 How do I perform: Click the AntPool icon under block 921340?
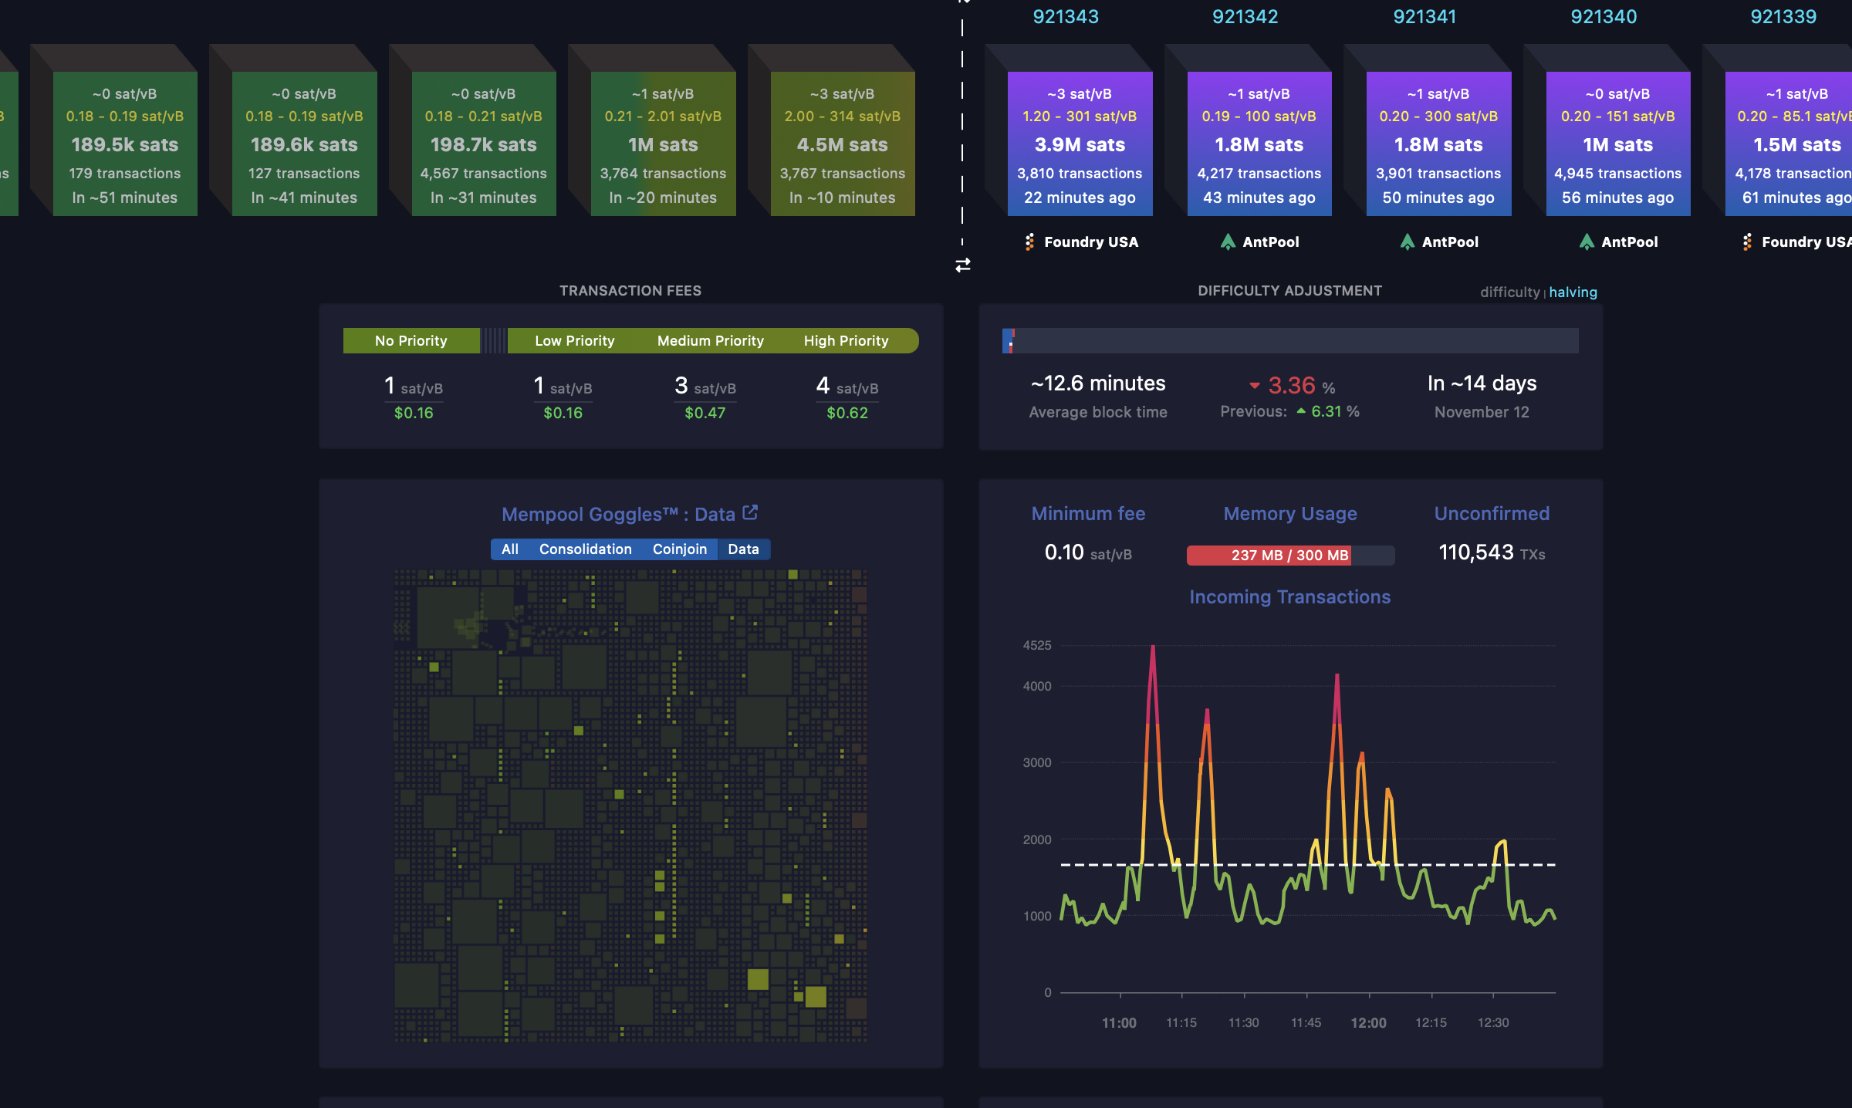[x=1587, y=242]
